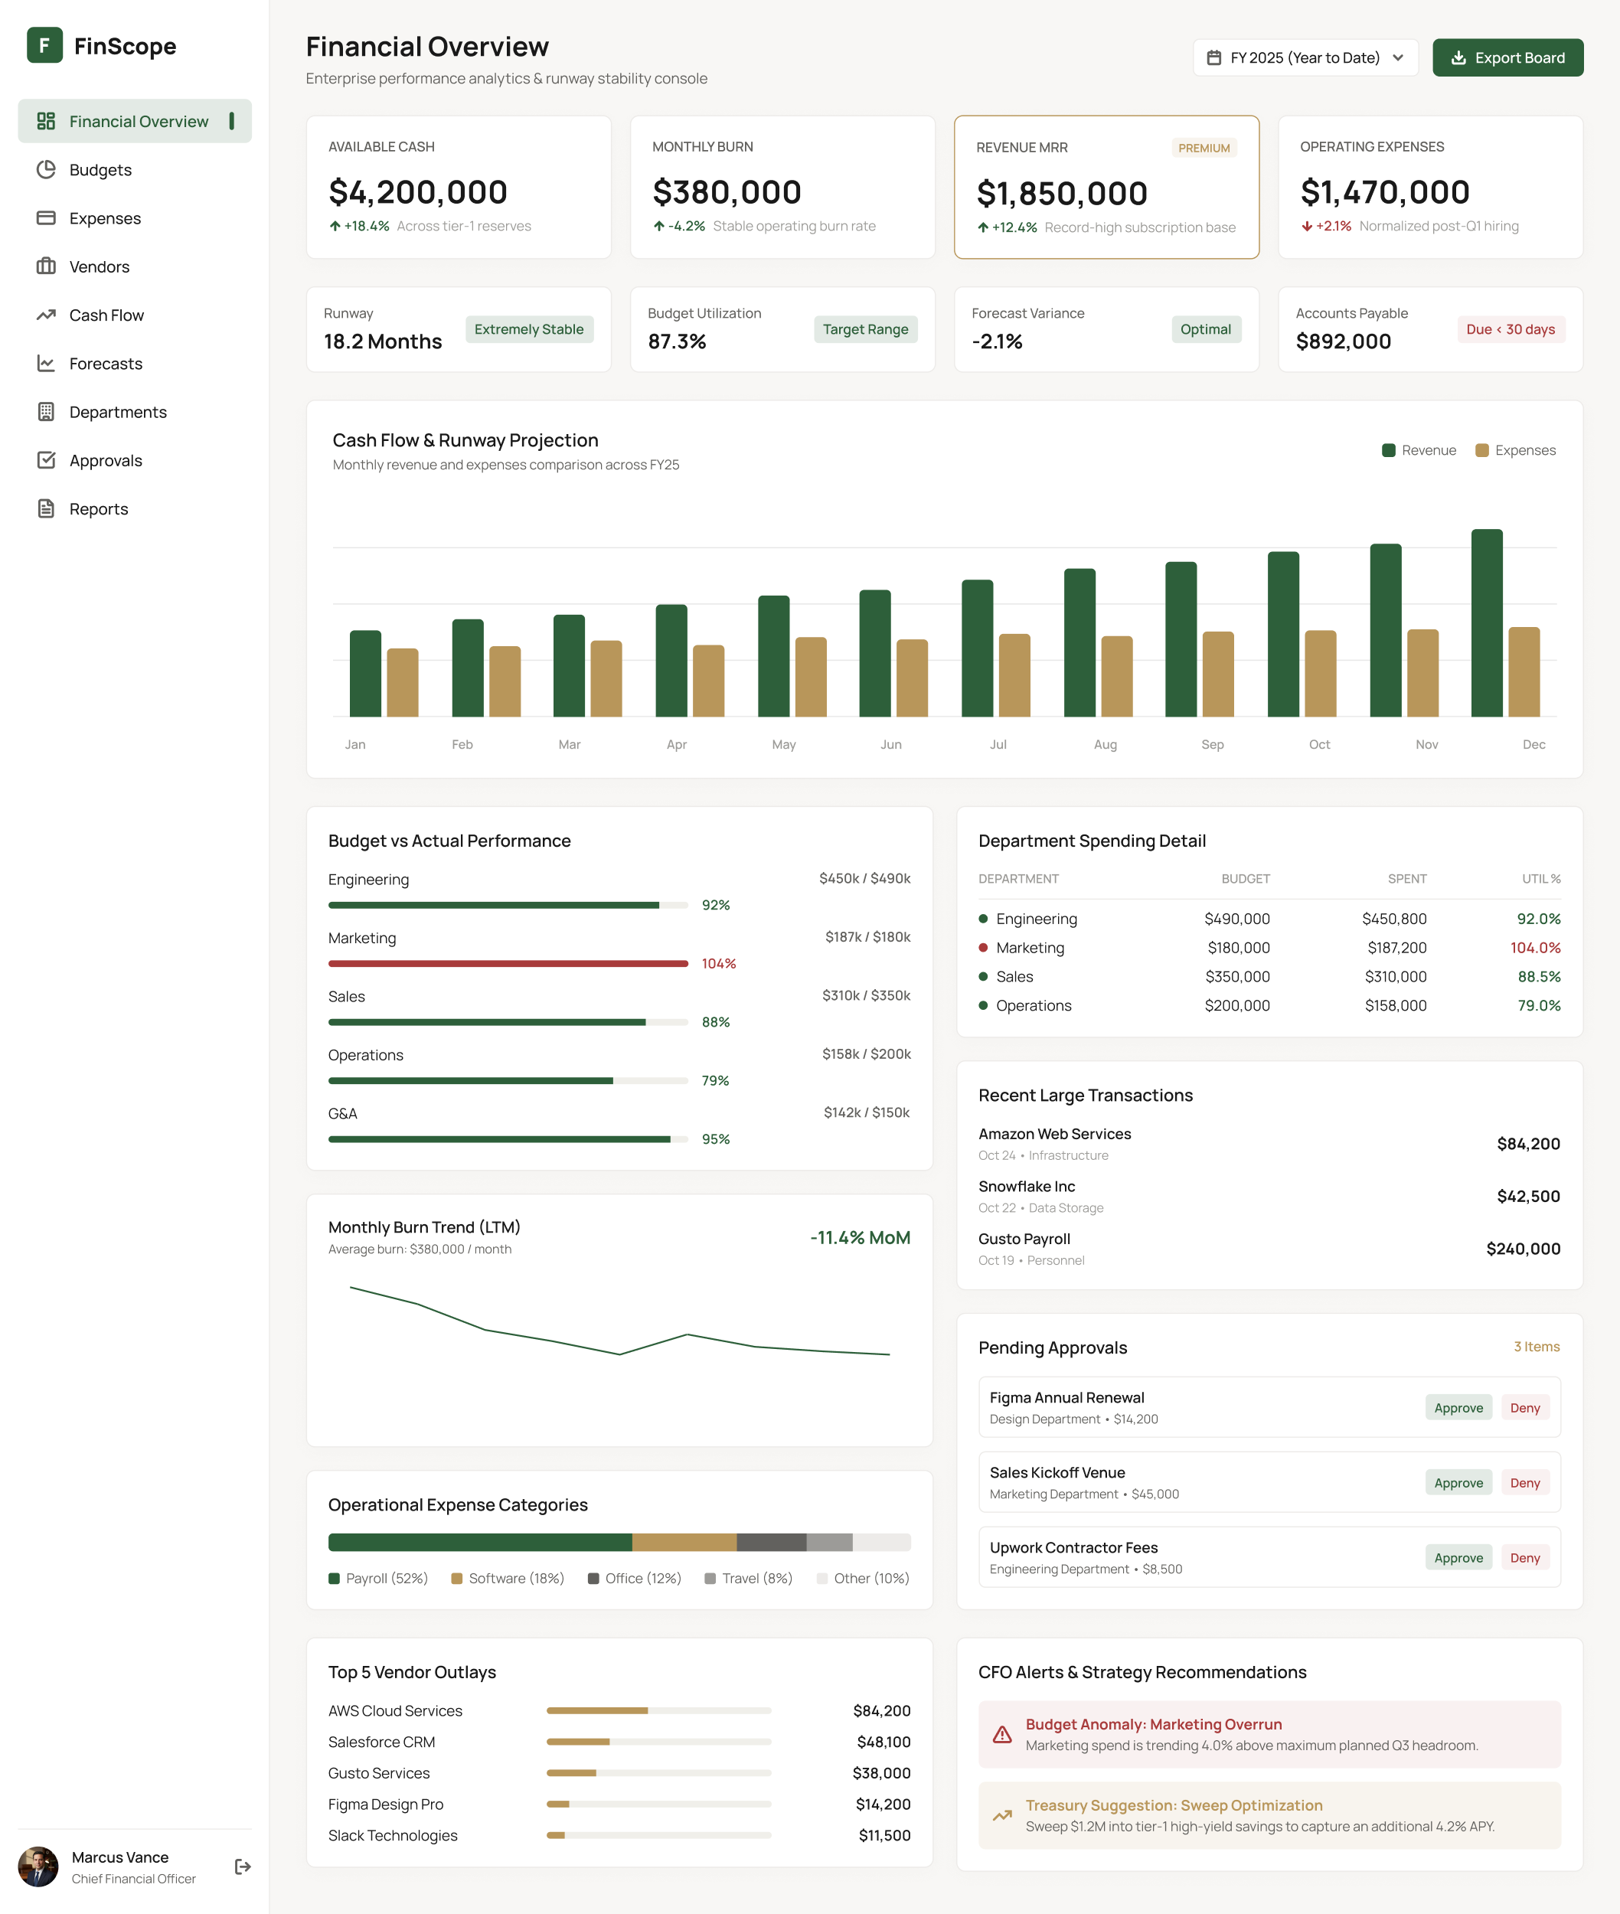
Task: Deny the Sales Kickoff Venue request
Action: pyautogui.click(x=1524, y=1483)
